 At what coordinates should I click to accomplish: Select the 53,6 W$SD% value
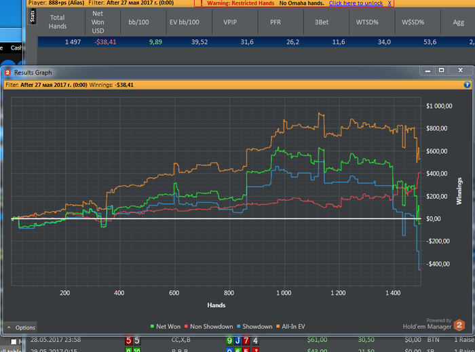430,42
